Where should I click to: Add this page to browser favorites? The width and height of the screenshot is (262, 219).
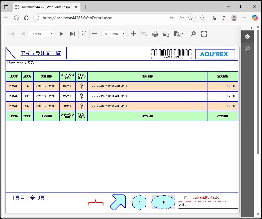coord(190,18)
